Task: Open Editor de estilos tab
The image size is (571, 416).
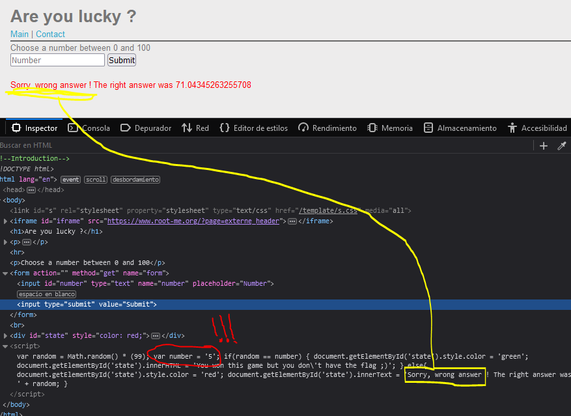Action: [254, 128]
